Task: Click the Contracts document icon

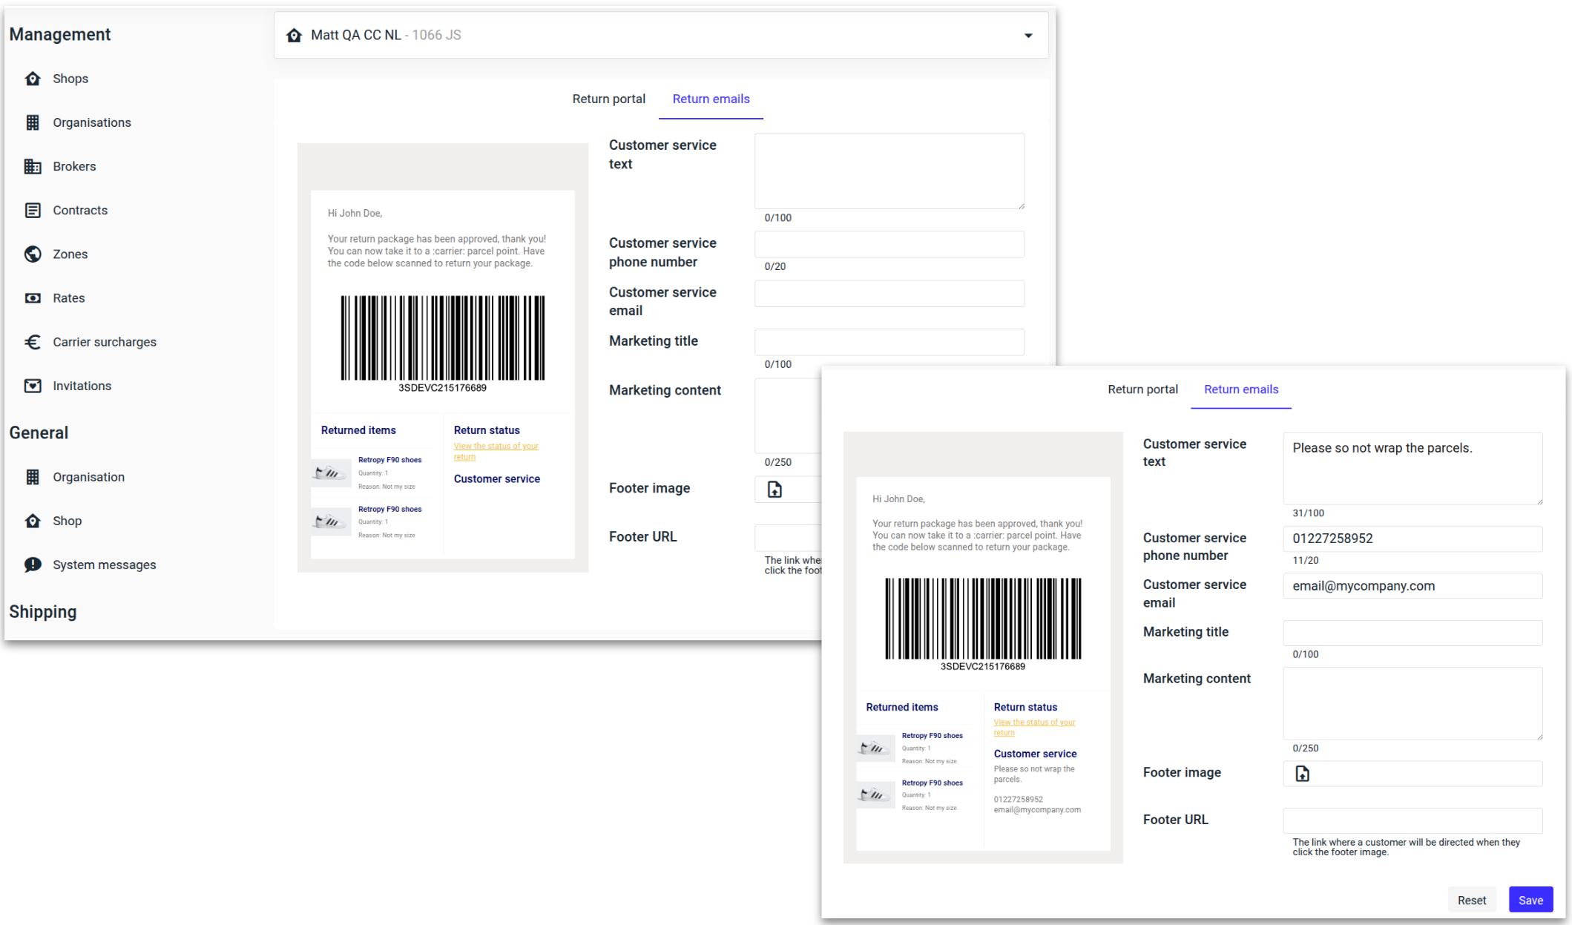Action: [x=33, y=210]
